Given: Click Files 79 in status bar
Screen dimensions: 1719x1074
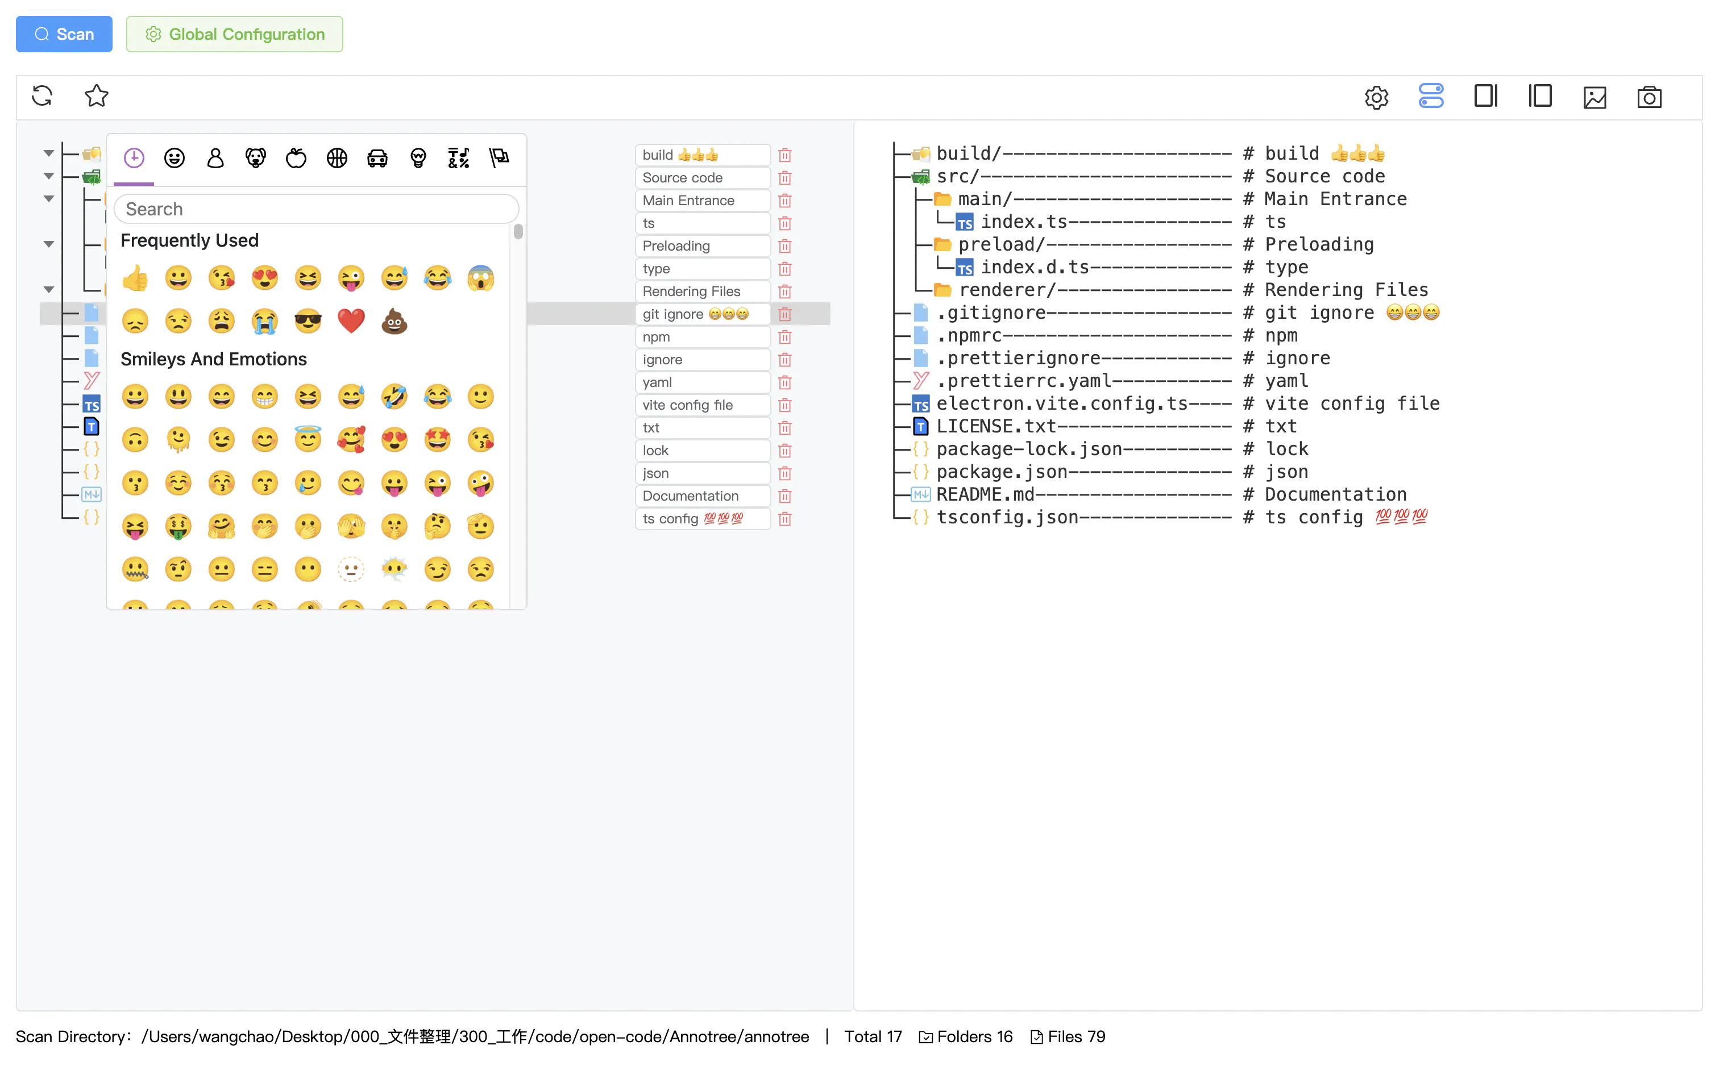Looking at the screenshot, I should (1068, 1036).
